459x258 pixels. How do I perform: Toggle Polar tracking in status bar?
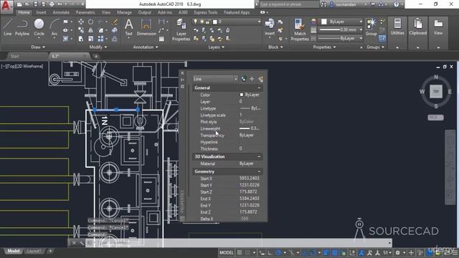pos(278,252)
